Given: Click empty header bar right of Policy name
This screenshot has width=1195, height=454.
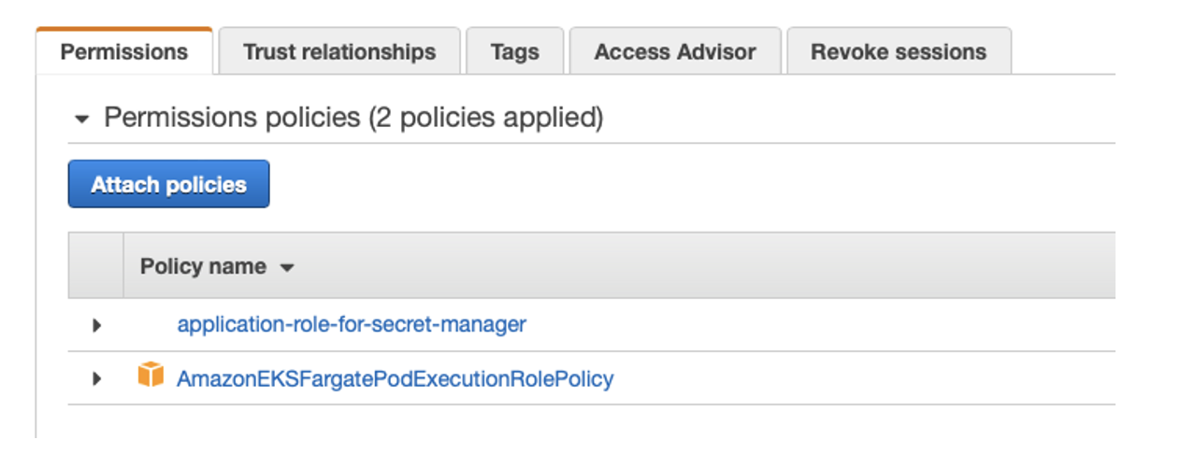Looking at the screenshot, I should click(x=701, y=266).
